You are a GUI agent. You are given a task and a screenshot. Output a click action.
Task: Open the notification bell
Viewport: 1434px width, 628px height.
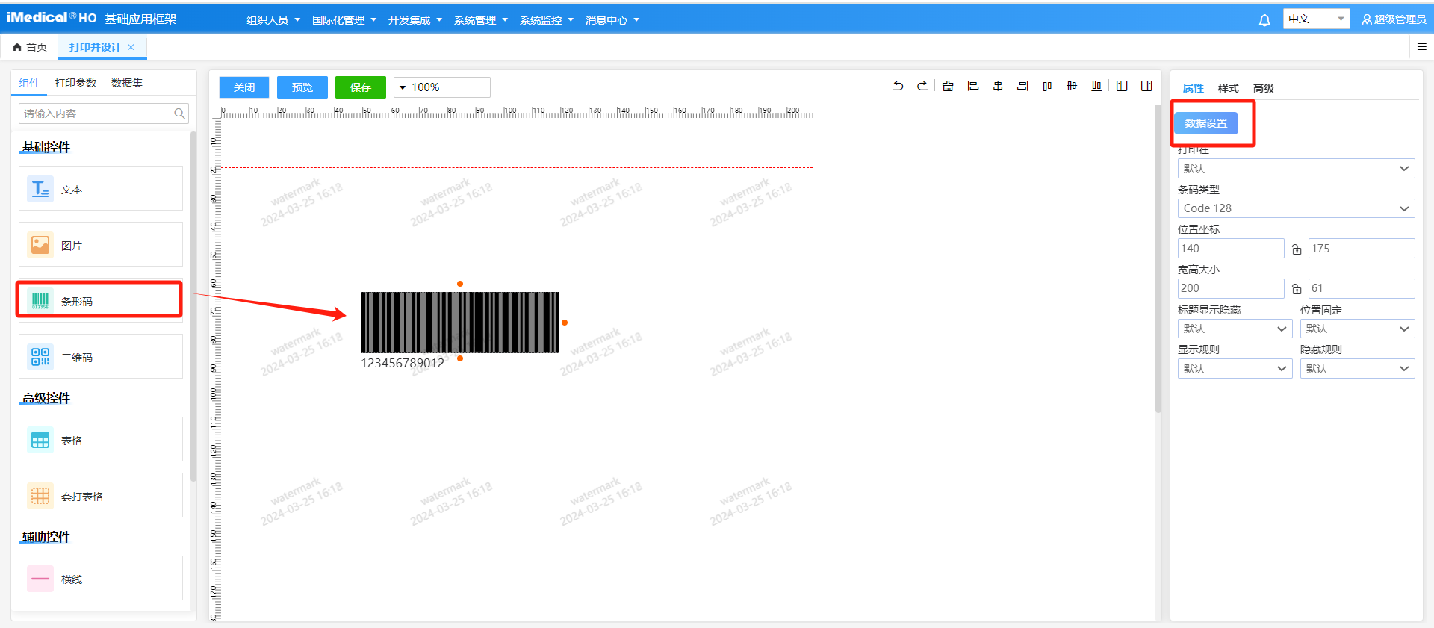1264,20
